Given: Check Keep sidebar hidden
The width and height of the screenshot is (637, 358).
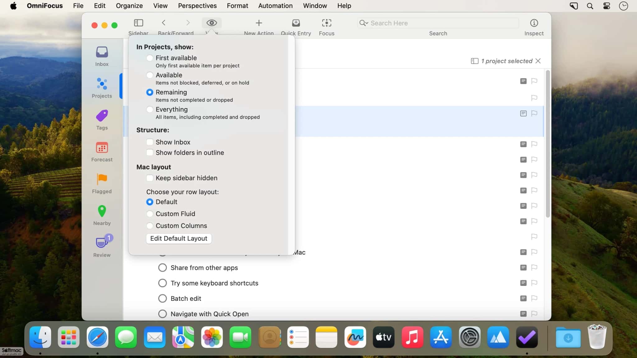Looking at the screenshot, I should [x=150, y=178].
